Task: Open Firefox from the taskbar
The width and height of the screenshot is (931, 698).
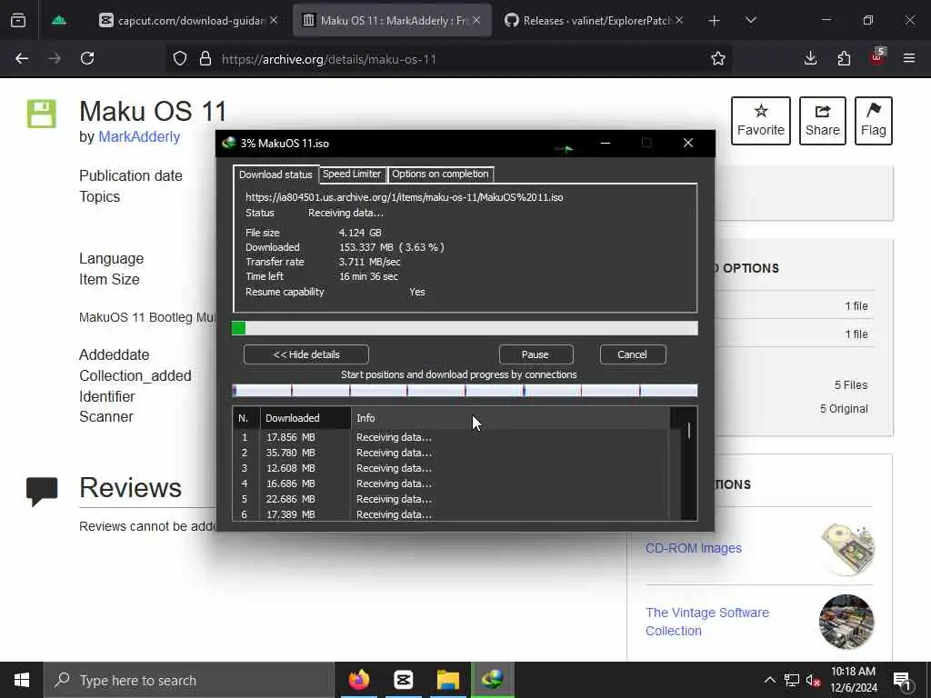Action: click(358, 680)
